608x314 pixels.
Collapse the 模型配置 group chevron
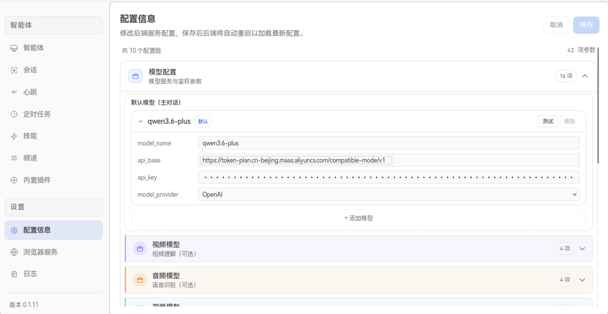(x=585, y=76)
